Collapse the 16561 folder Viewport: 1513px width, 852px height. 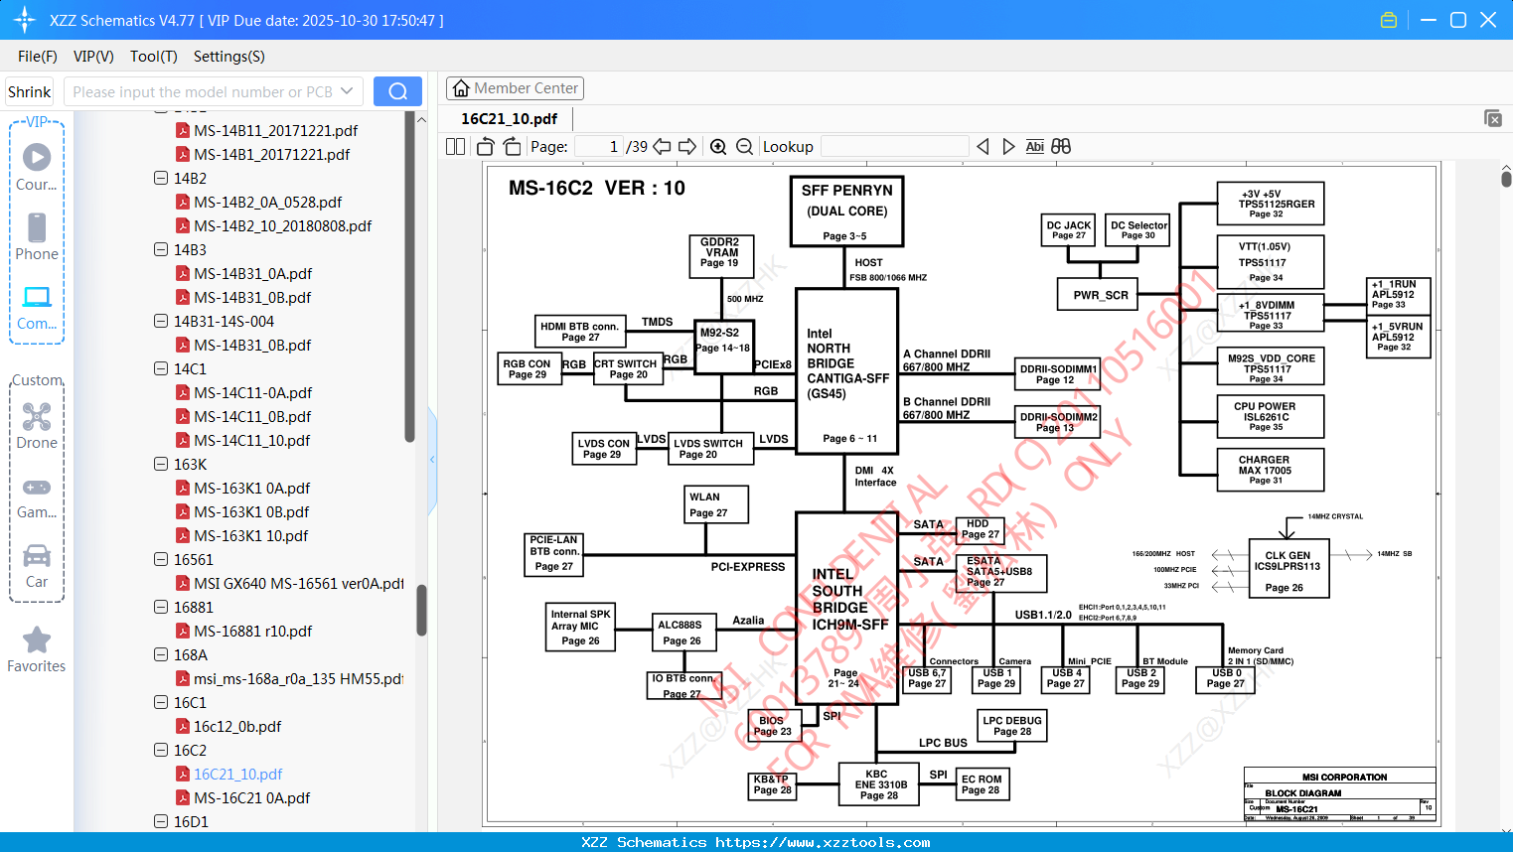(161, 560)
